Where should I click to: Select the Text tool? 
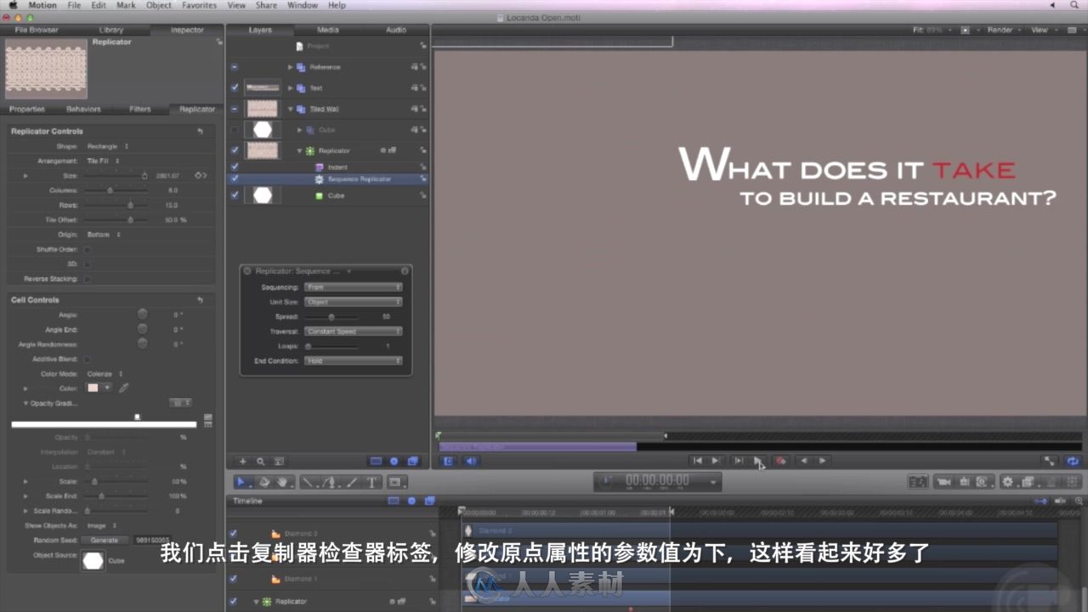(x=371, y=482)
